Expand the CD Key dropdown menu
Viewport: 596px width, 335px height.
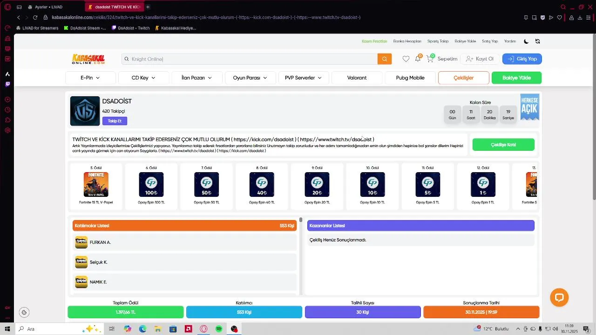coord(143,78)
